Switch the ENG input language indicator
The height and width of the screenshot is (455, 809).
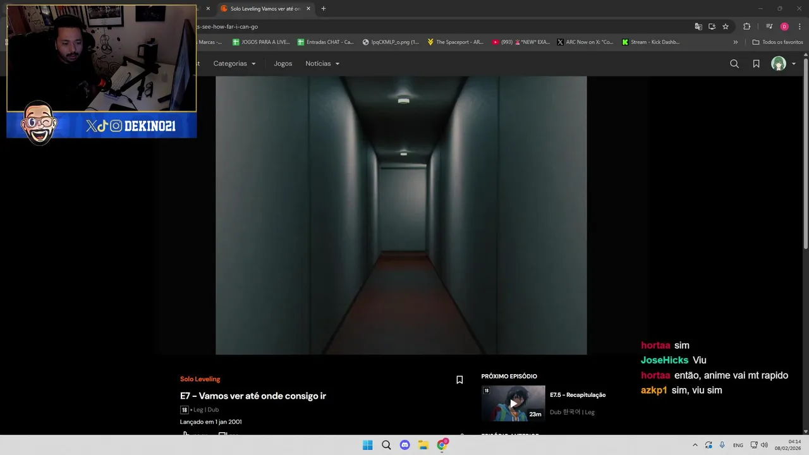(x=738, y=446)
